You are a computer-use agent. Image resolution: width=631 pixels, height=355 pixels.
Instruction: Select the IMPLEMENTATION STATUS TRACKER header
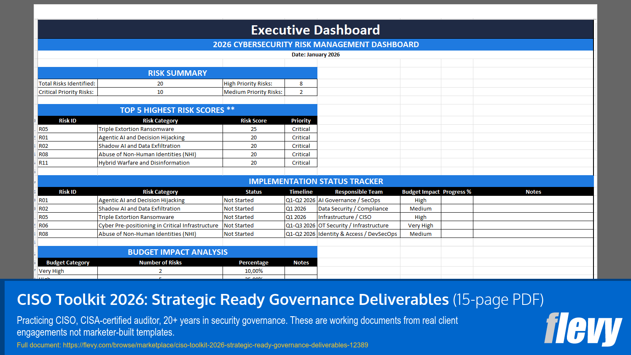click(x=315, y=181)
